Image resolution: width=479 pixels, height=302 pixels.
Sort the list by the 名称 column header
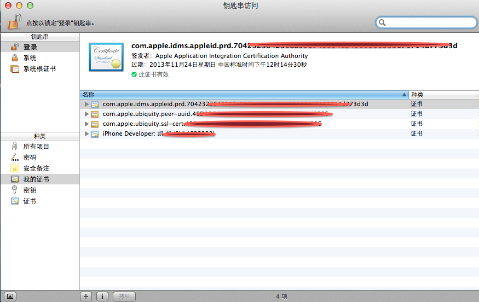click(x=244, y=95)
